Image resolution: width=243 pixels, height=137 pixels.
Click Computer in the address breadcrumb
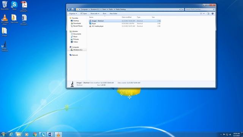coord(84,10)
